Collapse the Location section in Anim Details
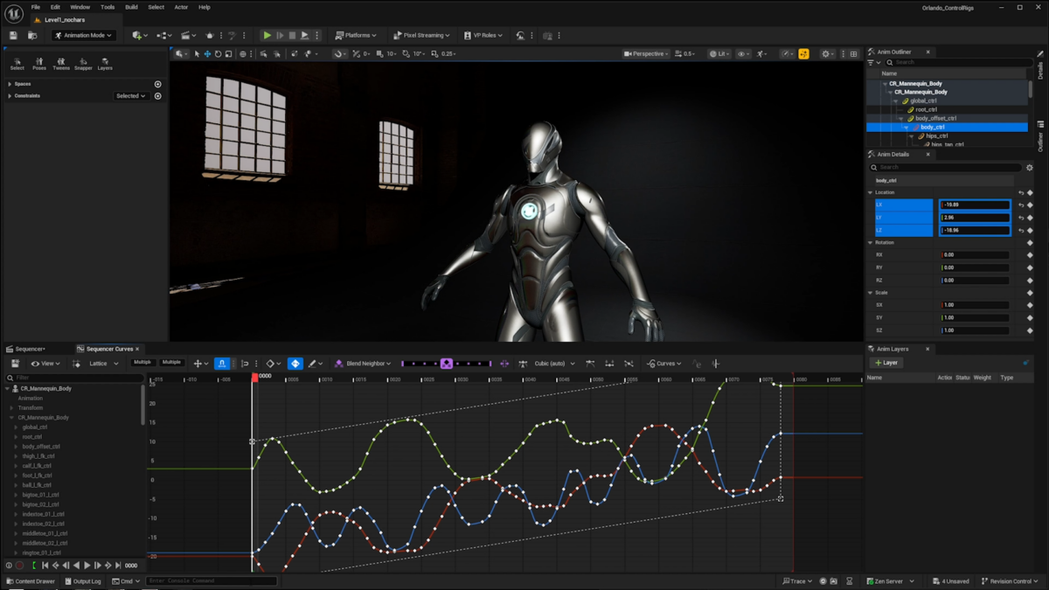The width and height of the screenshot is (1049, 590). click(x=870, y=192)
